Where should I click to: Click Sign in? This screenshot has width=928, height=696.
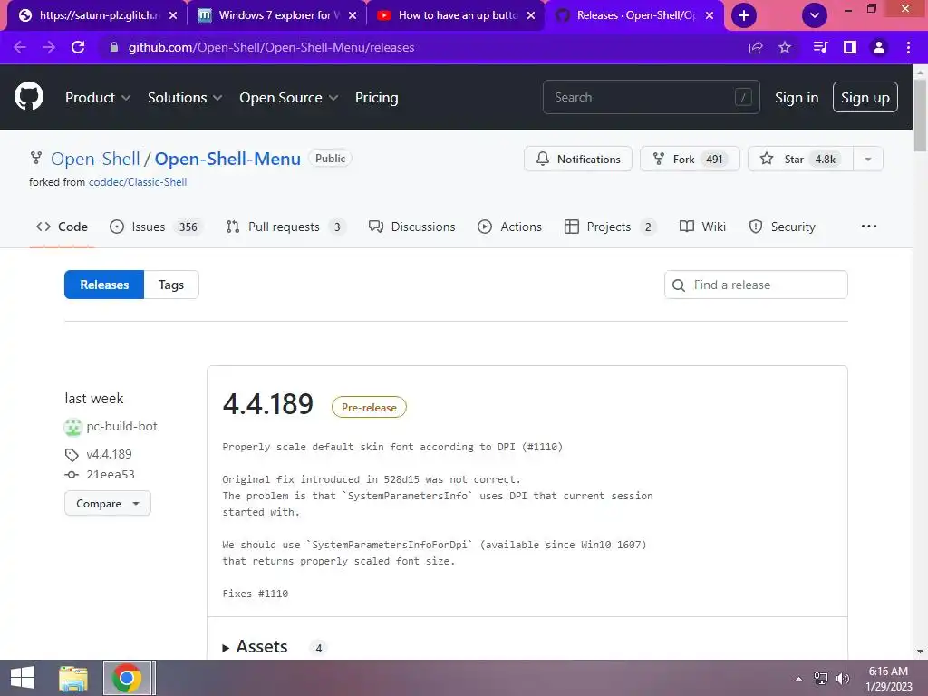[x=797, y=98]
